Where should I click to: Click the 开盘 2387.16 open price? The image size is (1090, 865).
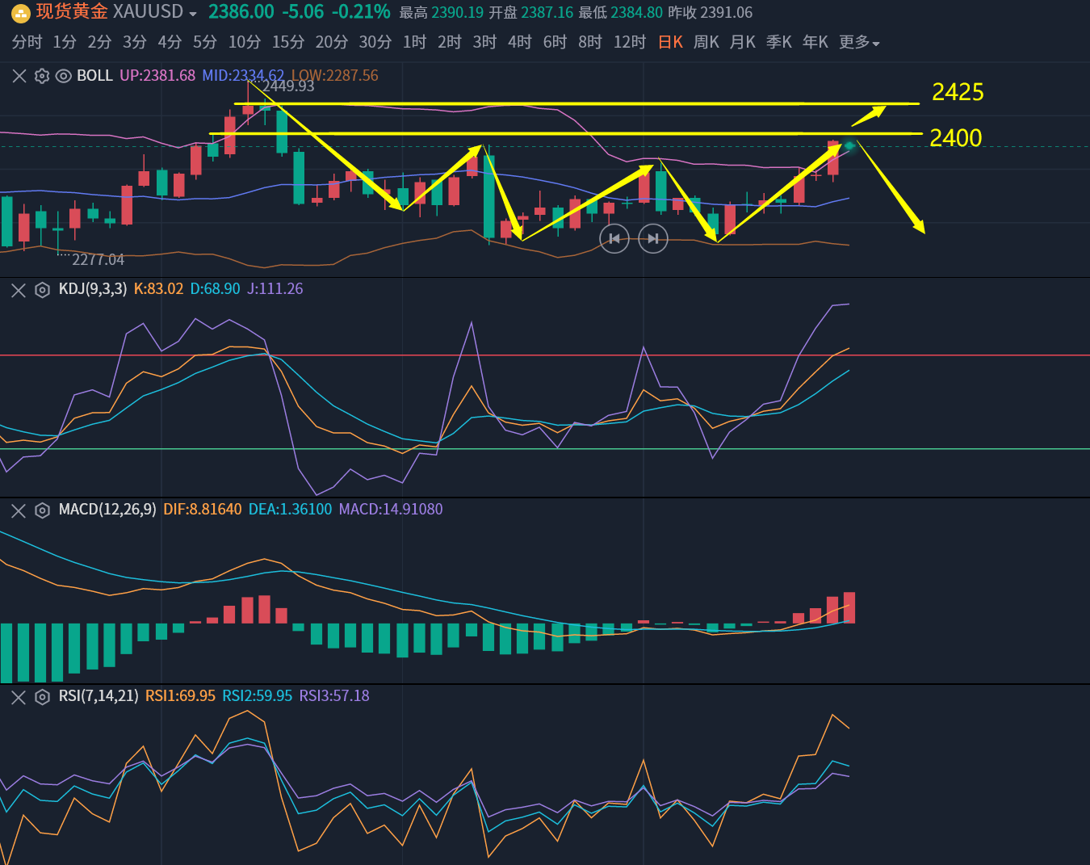click(x=531, y=13)
